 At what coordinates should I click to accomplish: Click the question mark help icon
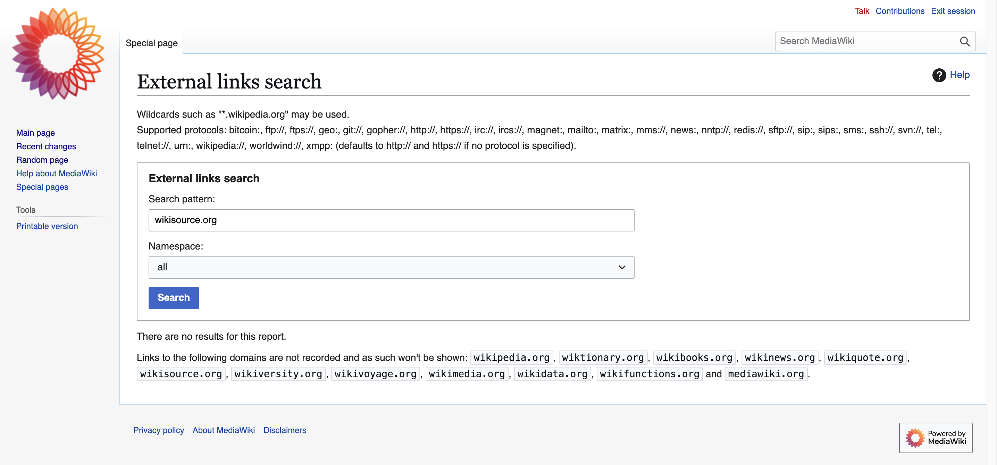click(x=939, y=75)
